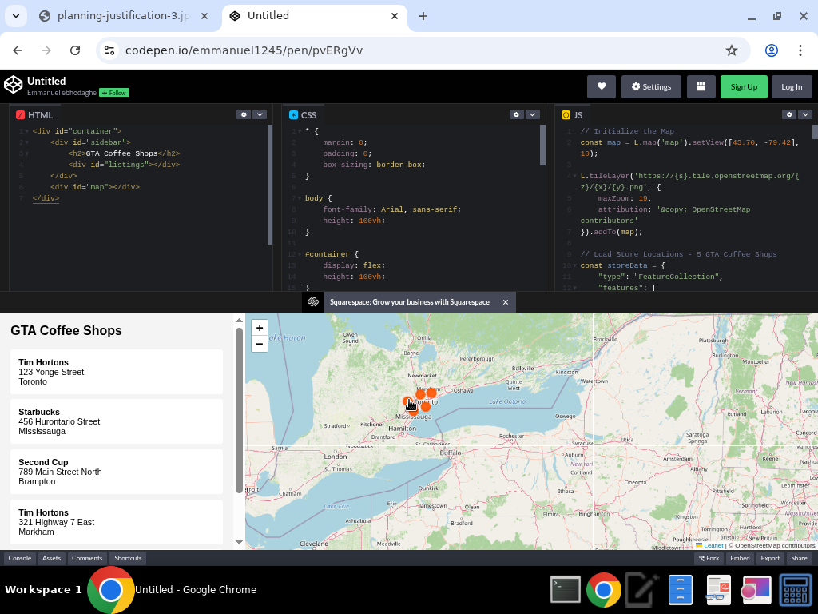818x614 pixels.
Task: Select the Tim Hortons Yonge Street listing
Action: (117, 372)
